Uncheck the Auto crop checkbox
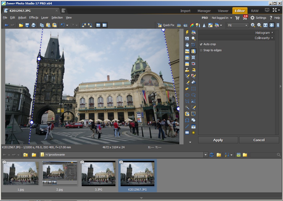The image size is (283, 201). tap(201, 44)
